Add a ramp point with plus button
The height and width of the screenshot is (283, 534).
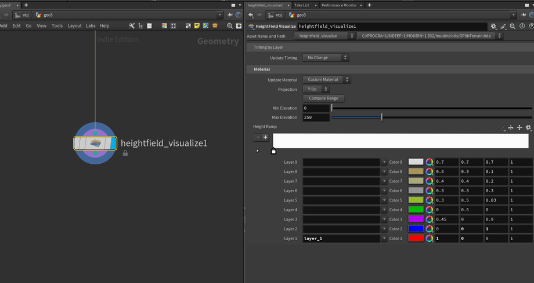[x=265, y=137]
